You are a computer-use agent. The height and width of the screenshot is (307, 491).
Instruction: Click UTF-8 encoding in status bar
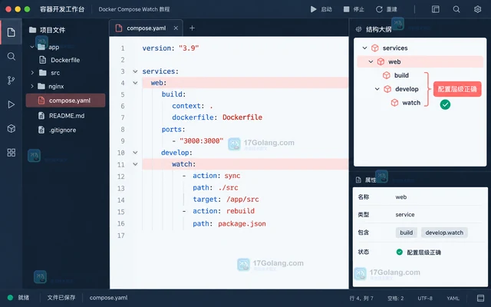click(x=425, y=299)
